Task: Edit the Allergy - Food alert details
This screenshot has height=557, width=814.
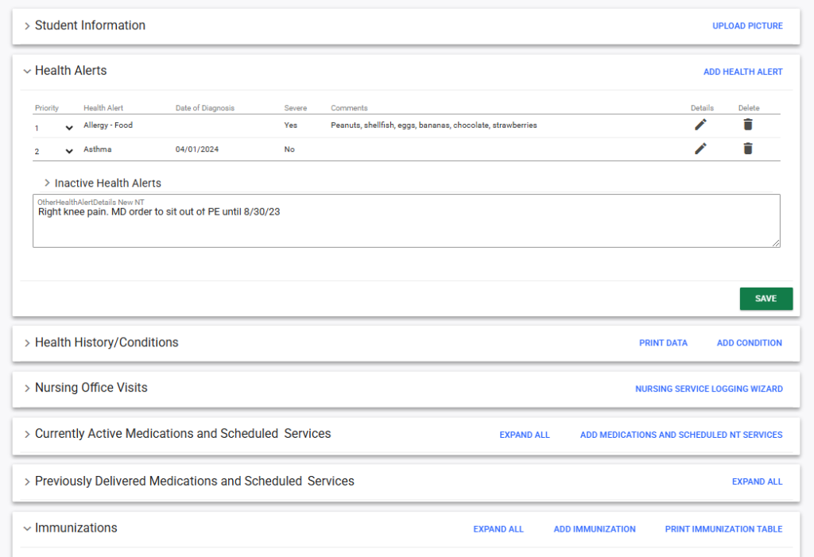Action: pos(700,125)
